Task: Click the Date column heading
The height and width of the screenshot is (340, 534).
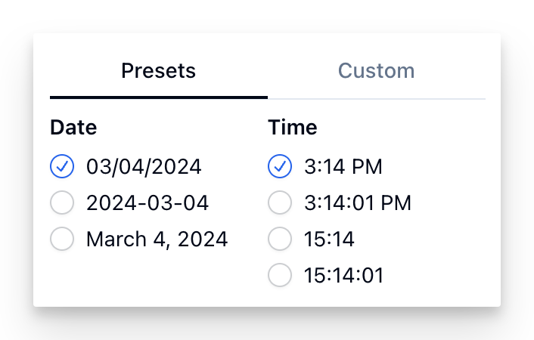Action: pyautogui.click(x=73, y=127)
